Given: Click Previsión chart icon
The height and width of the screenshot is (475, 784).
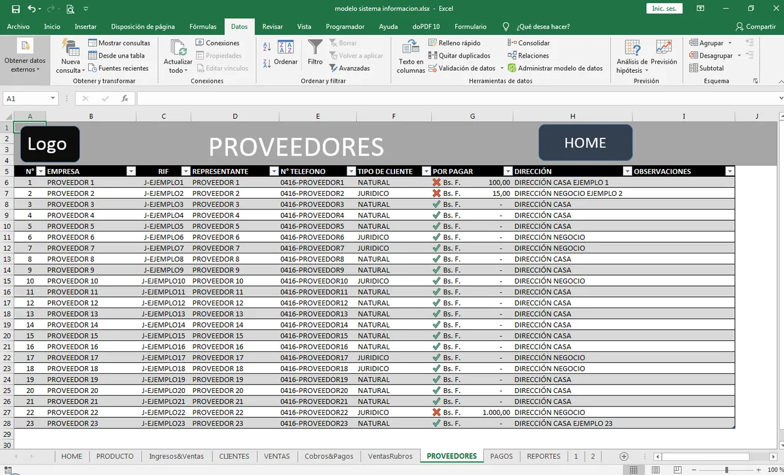Looking at the screenshot, I should [664, 48].
